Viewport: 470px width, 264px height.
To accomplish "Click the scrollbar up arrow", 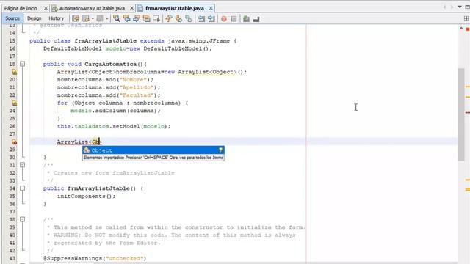I will pos(461,29).
